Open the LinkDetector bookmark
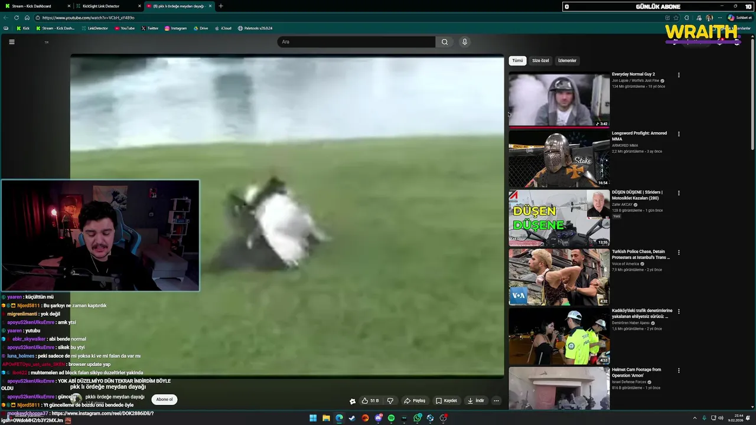Screen dimensions: 756x425 (x=94, y=28)
